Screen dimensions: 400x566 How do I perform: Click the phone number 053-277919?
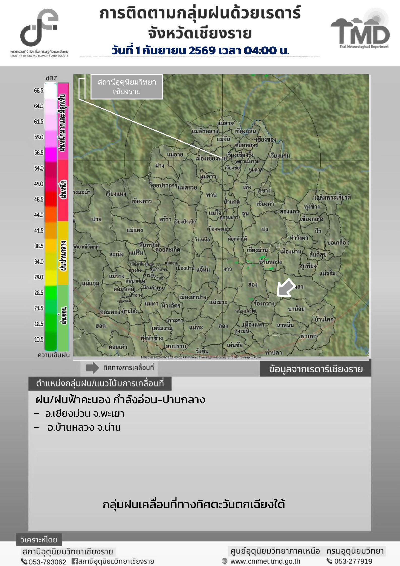pyautogui.click(x=353, y=561)
